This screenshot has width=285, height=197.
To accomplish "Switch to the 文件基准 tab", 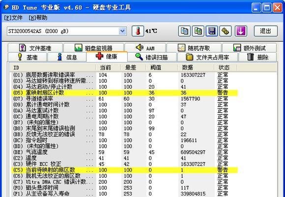I will 35,48.
